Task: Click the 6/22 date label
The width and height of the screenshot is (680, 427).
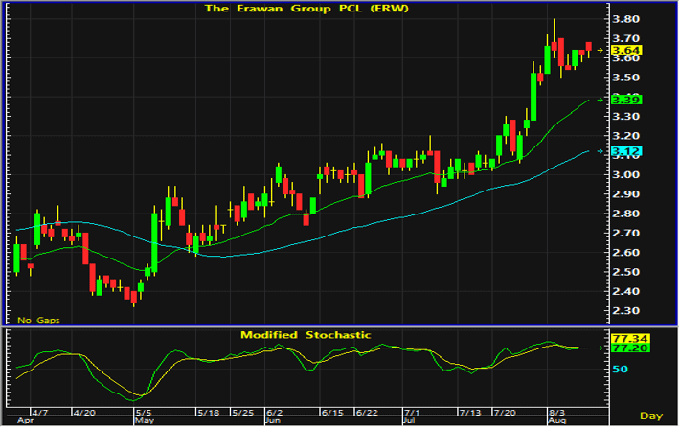Action: click(367, 413)
